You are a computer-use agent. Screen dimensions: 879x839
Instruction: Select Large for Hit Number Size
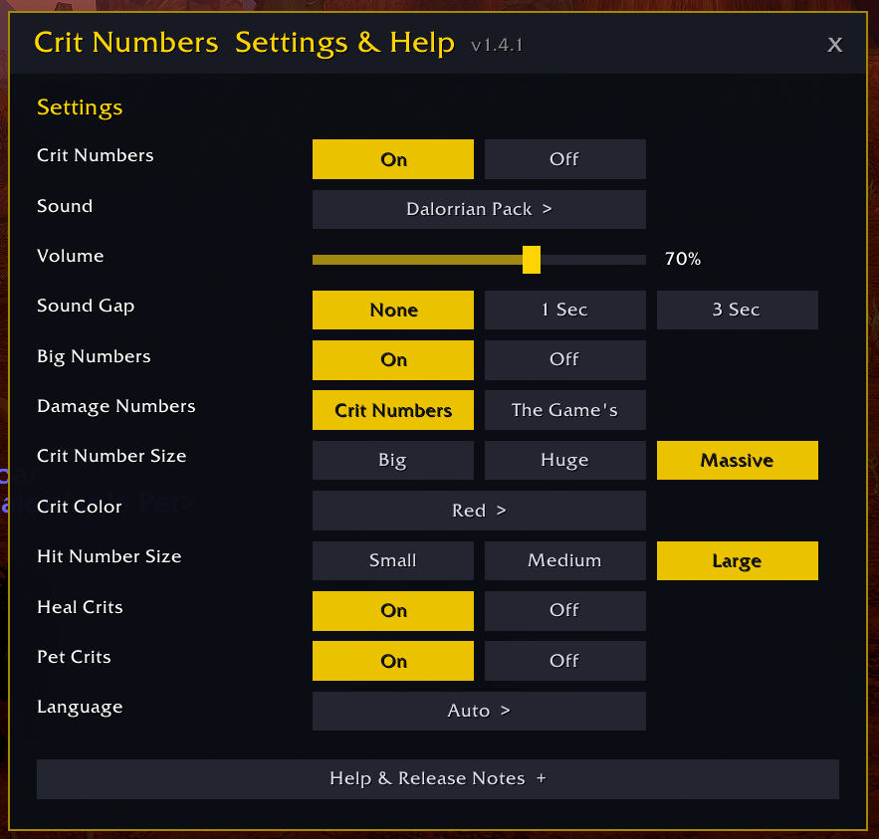[x=738, y=560]
